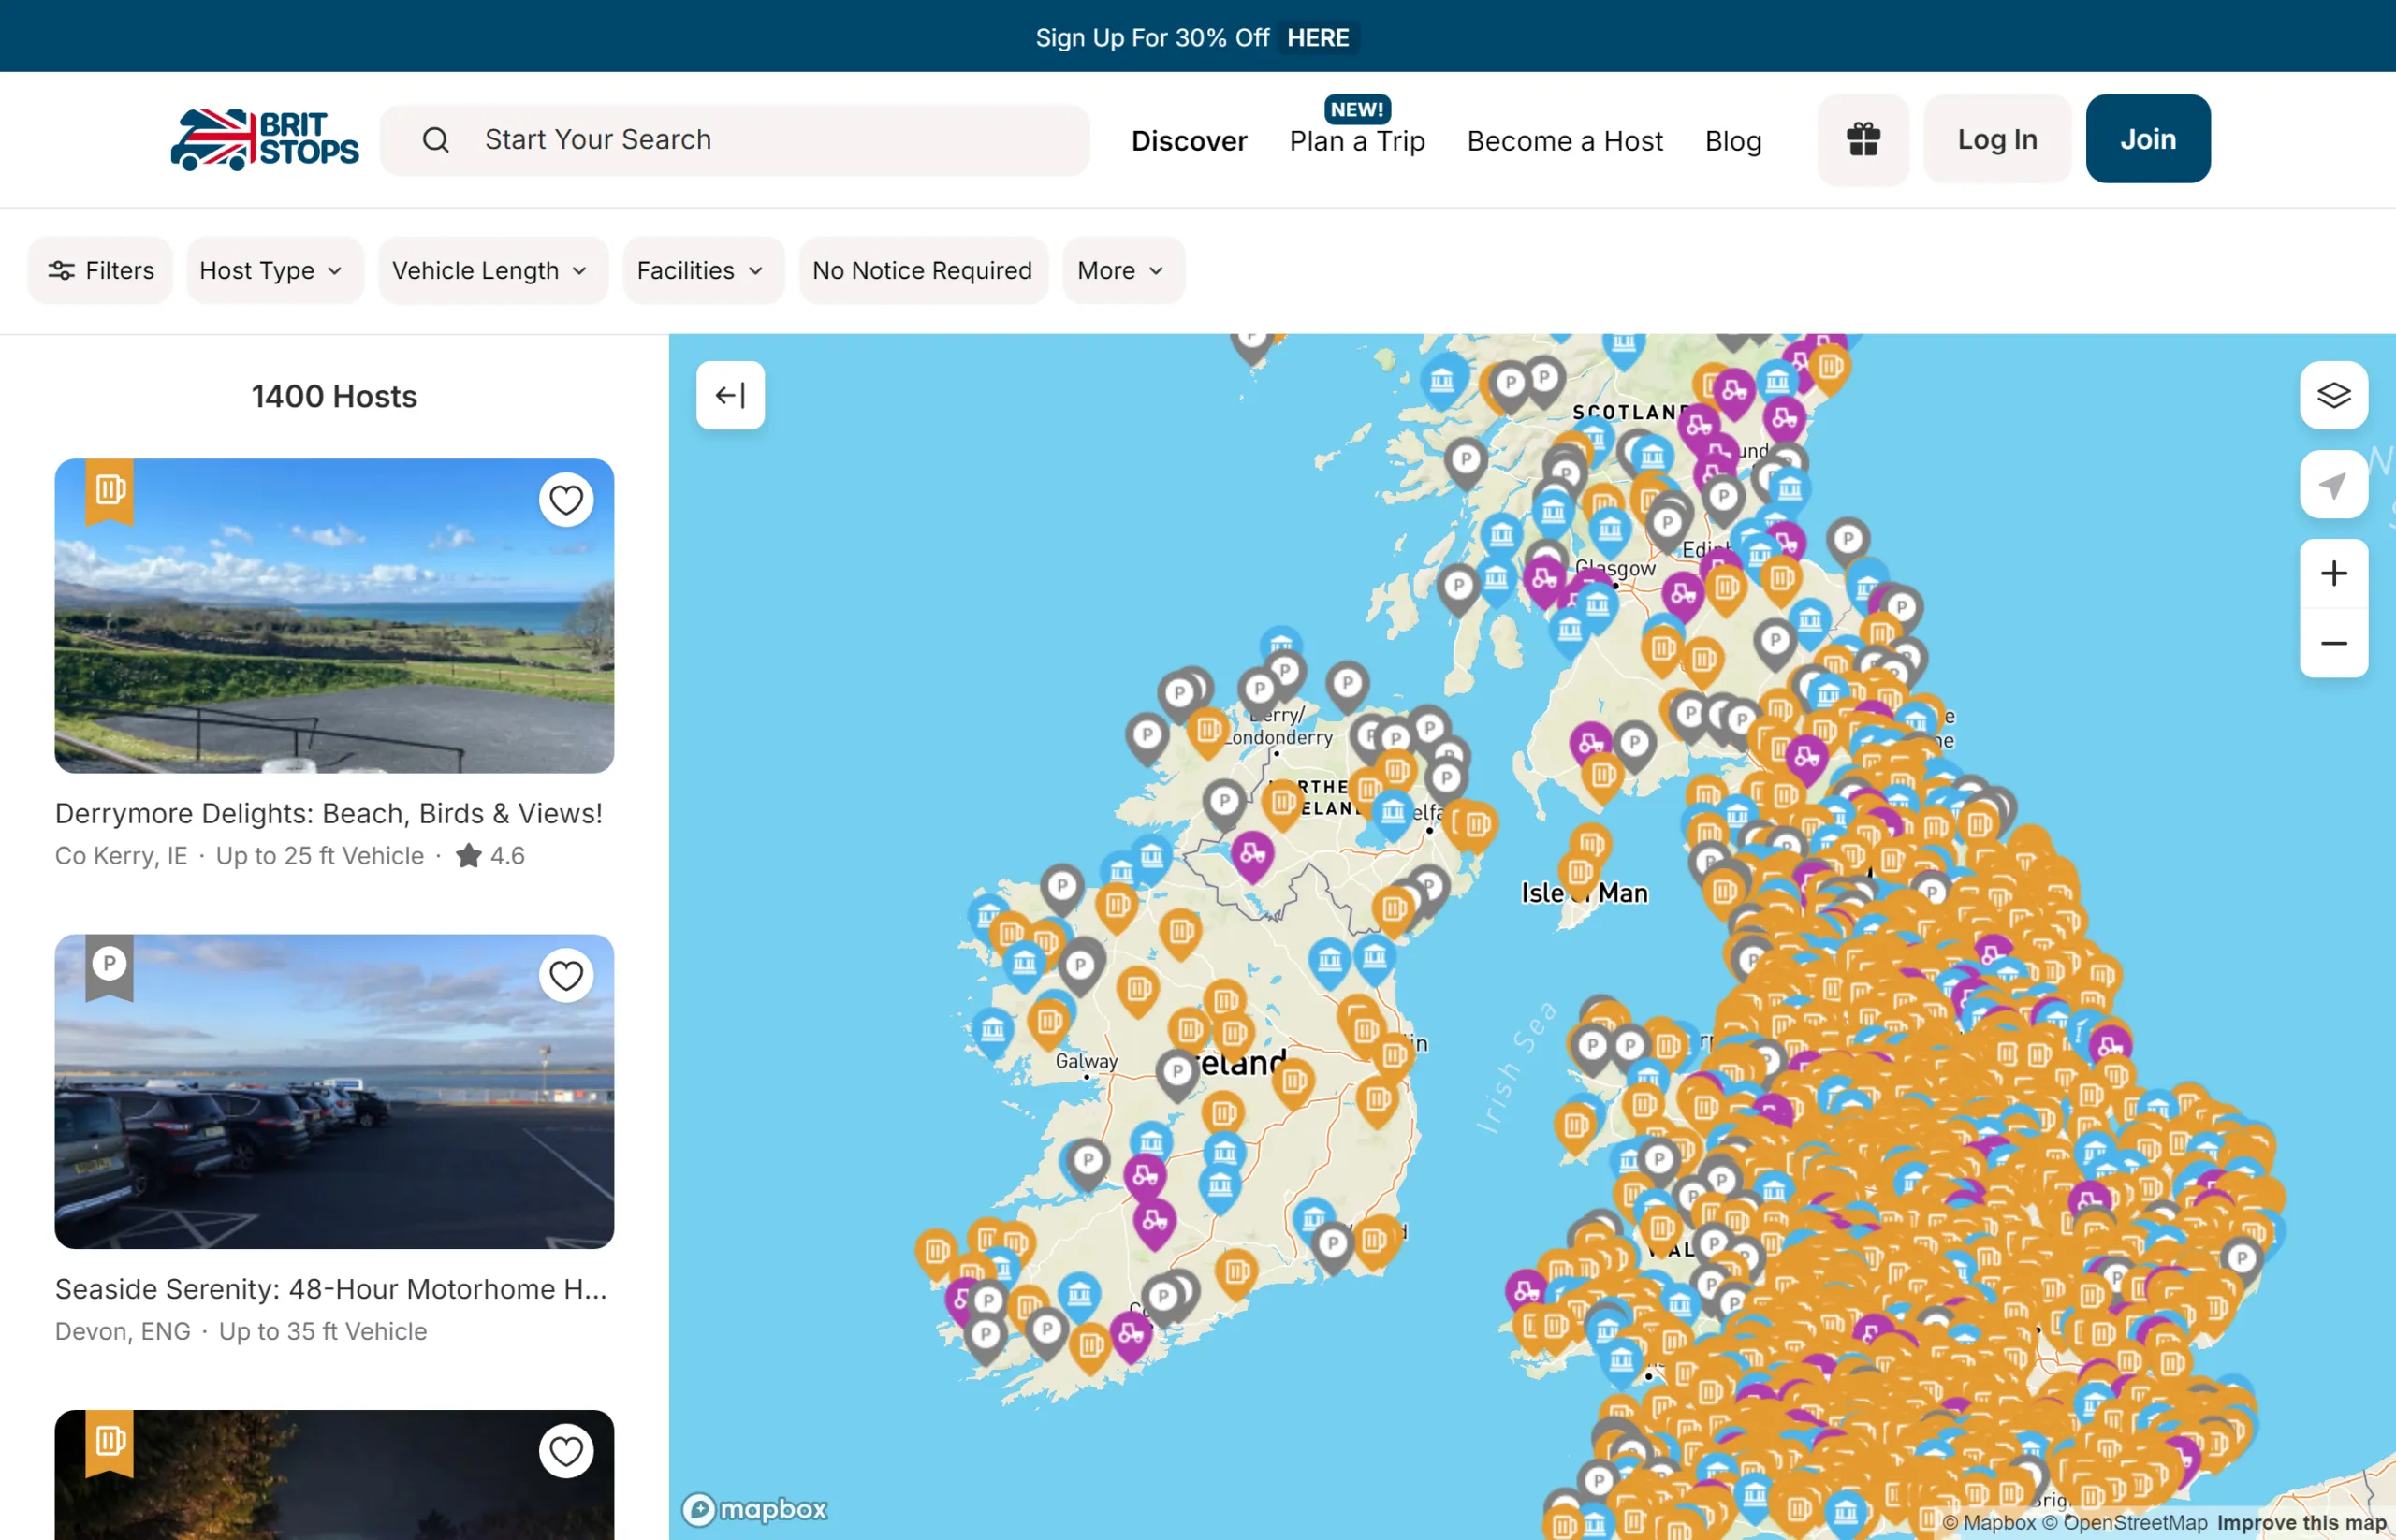2396x1540 pixels.
Task: Open the OpenStreetMap attribution link
Action: 2124,1523
